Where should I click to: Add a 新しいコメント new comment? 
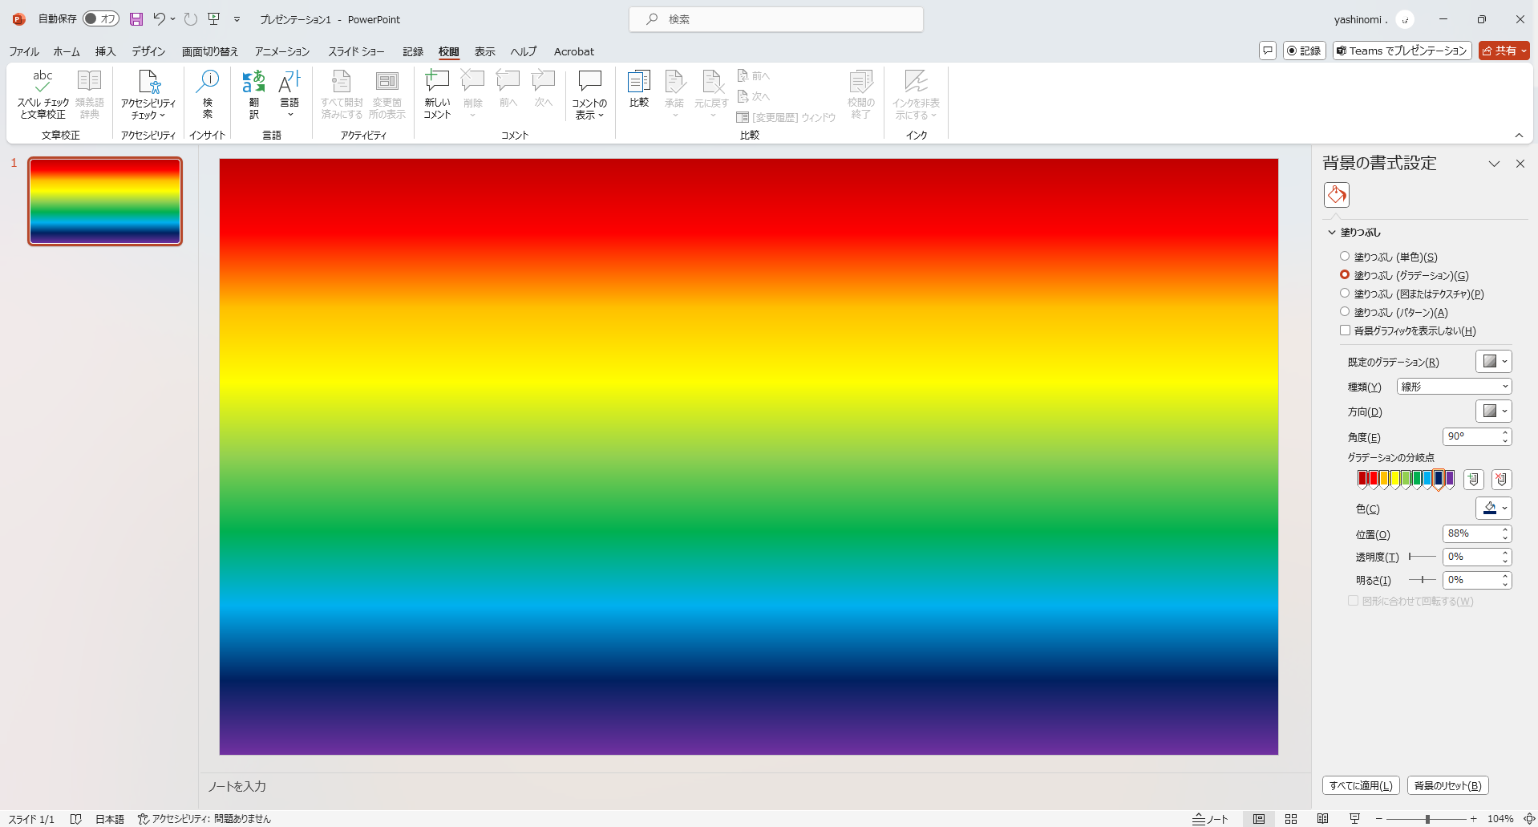(437, 95)
